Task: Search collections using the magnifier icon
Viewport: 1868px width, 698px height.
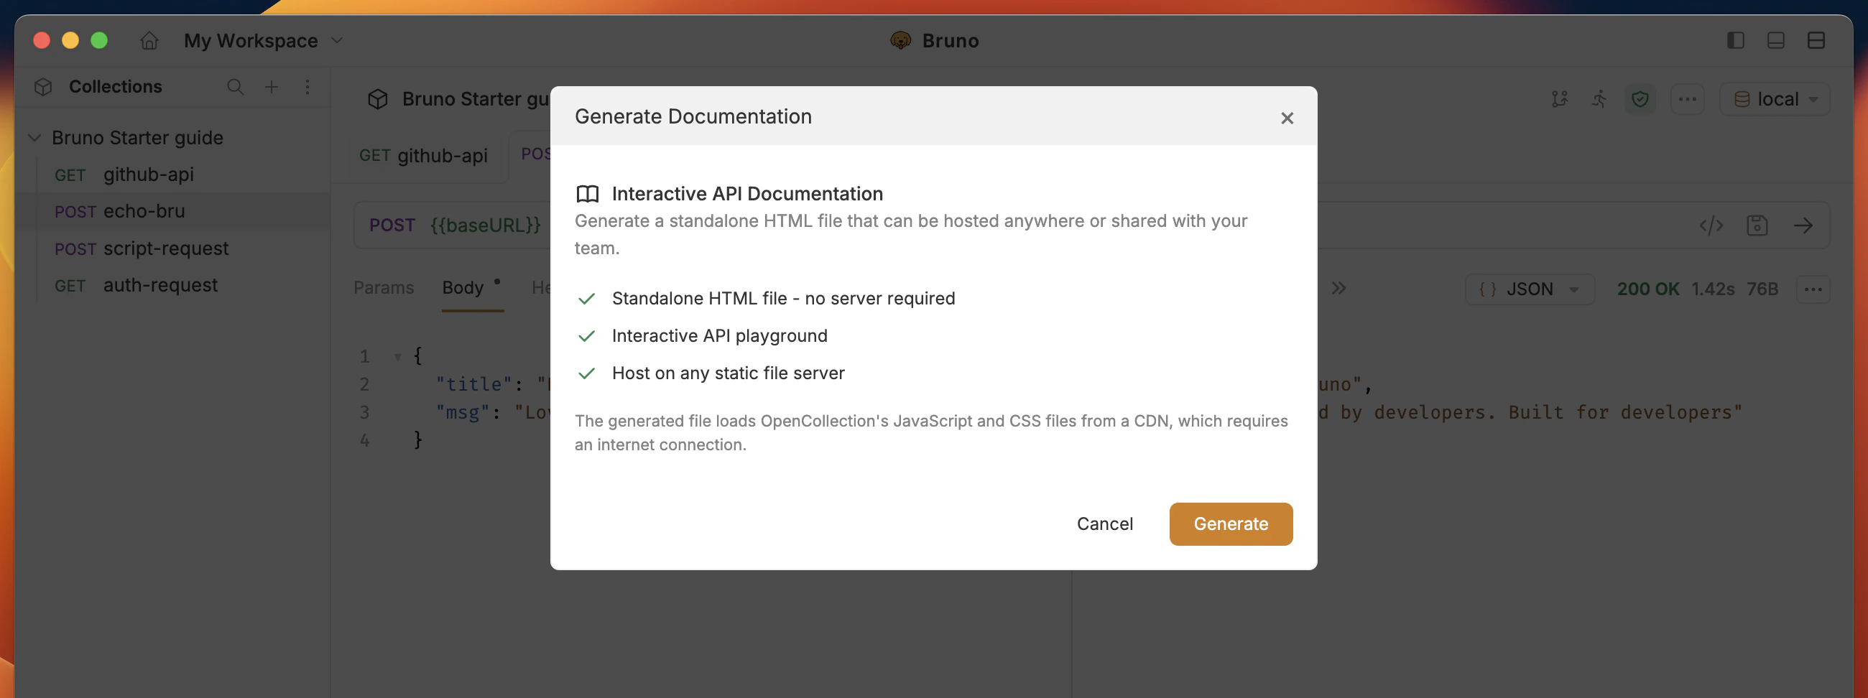Action: (x=235, y=86)
